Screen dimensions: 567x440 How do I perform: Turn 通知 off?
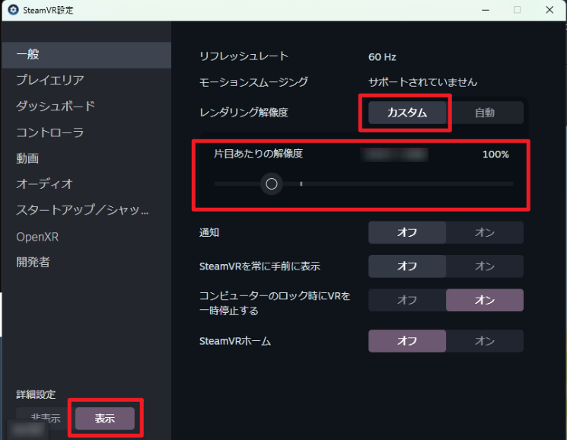(407, 232)
